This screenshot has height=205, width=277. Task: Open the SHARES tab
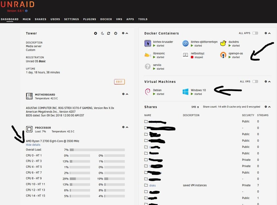point(41,19)
